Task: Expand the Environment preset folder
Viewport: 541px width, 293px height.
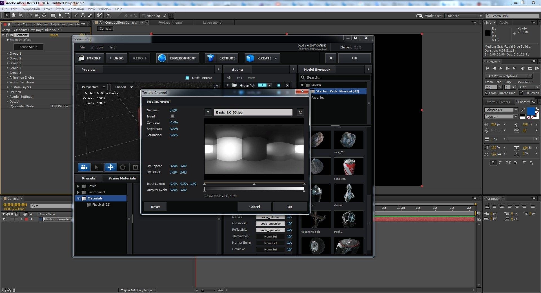Action: pos(78,192)
